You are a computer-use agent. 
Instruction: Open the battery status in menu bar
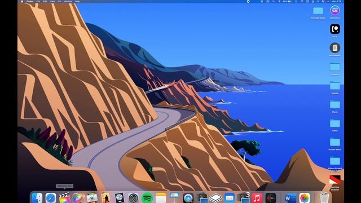click(287, 1)
